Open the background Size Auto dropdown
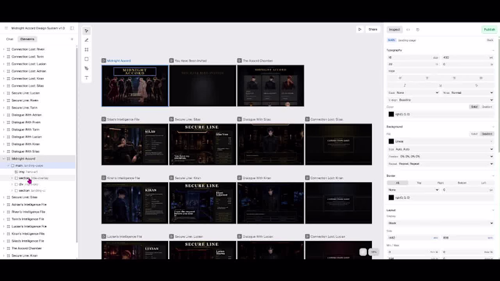The height and width of the screenshot is (281, 500). [441, 149]
